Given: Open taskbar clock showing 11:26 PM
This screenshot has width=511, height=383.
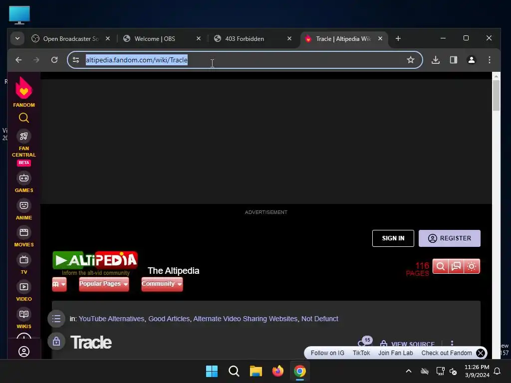Looking at the screenshot, I should (x=477, y=371).
